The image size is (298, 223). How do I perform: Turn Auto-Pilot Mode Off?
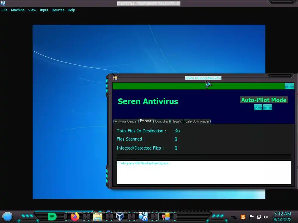click(267, 107)
